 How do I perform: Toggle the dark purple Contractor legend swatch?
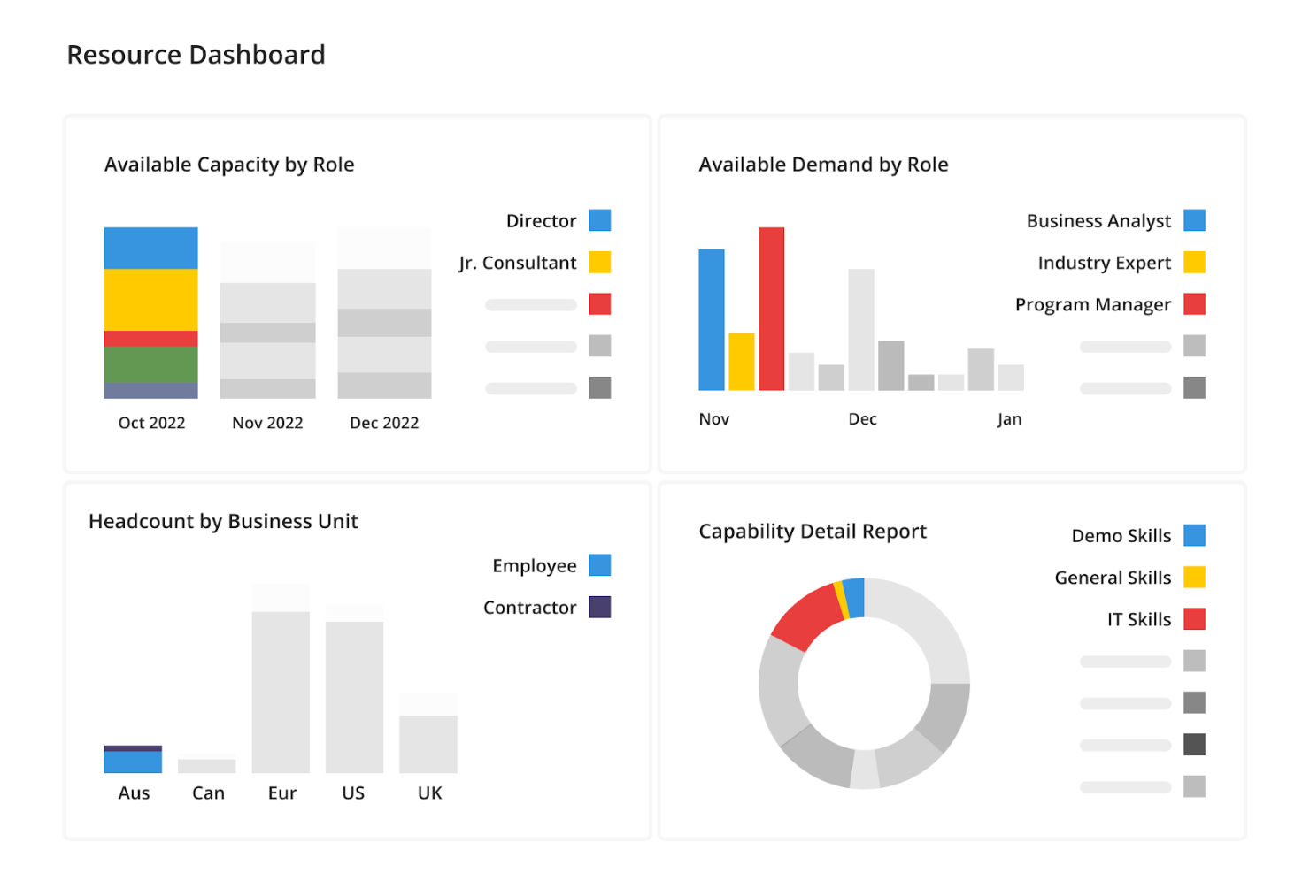(x=599, y=607)
